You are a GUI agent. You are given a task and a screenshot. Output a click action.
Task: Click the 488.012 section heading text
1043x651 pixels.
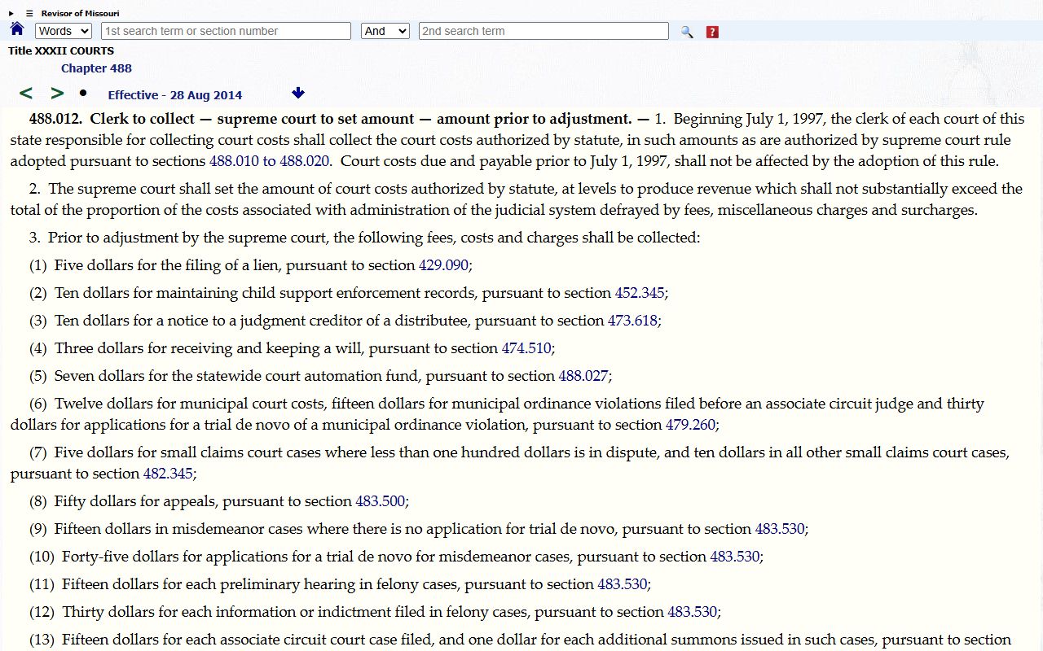point(330,119)
